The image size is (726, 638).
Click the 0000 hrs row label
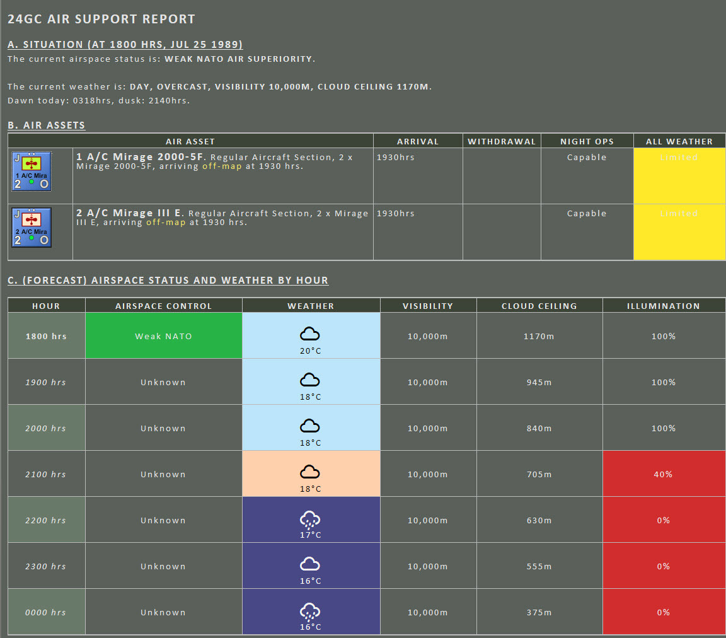45,612
